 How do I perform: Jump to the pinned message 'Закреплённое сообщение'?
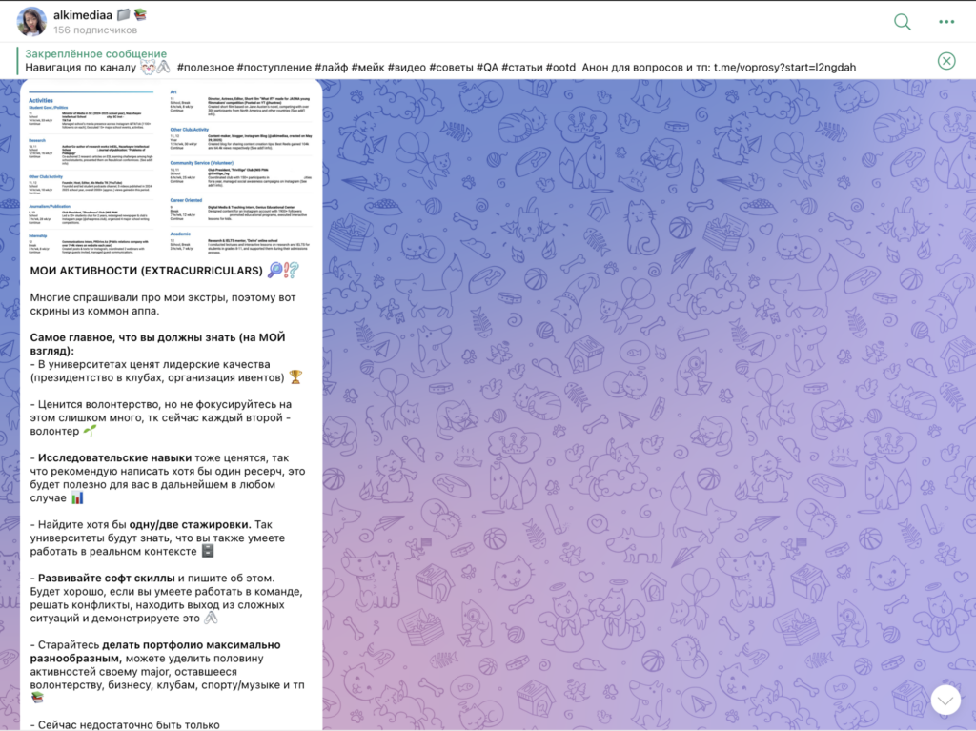[x=95, y=54]
